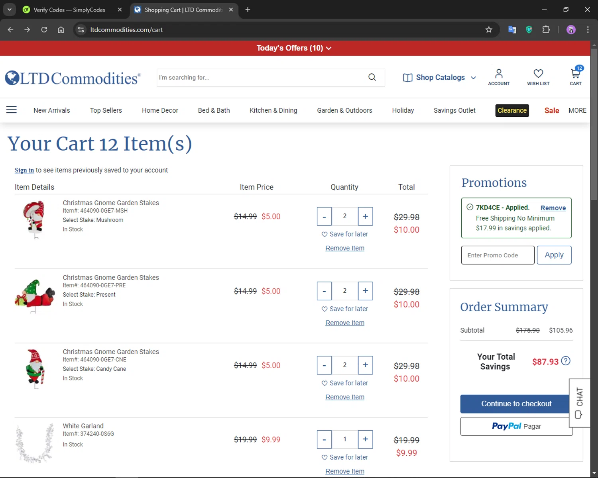Save Present gnome stake for later
The height and width of the screenshot is (478, 598).
[x=345, y=309]
